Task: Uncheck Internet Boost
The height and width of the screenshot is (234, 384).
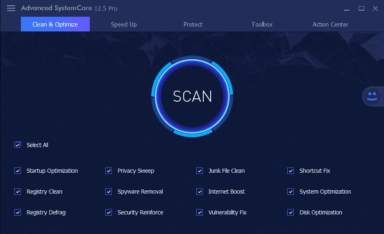Action: 200,192
